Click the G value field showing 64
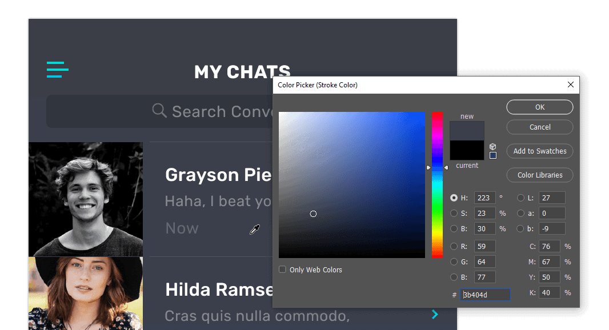This screenshot has height=330, width=609. [484, 261]
